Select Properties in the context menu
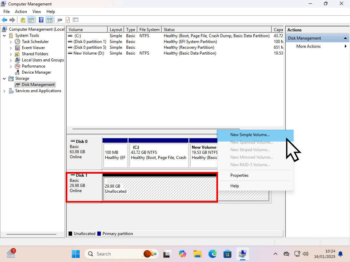 239,175
